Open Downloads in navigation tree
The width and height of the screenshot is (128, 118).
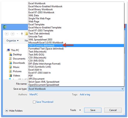19,63
